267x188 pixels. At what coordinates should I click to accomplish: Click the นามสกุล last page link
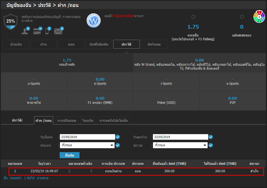tap(43, 178)
